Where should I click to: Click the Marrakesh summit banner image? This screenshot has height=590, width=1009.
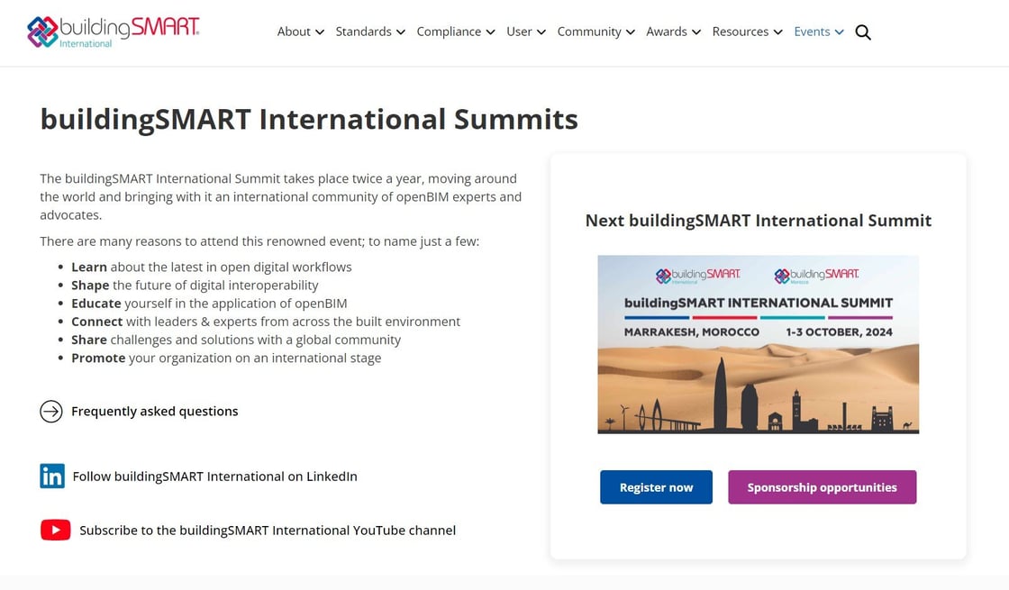(x=758, y=344)
